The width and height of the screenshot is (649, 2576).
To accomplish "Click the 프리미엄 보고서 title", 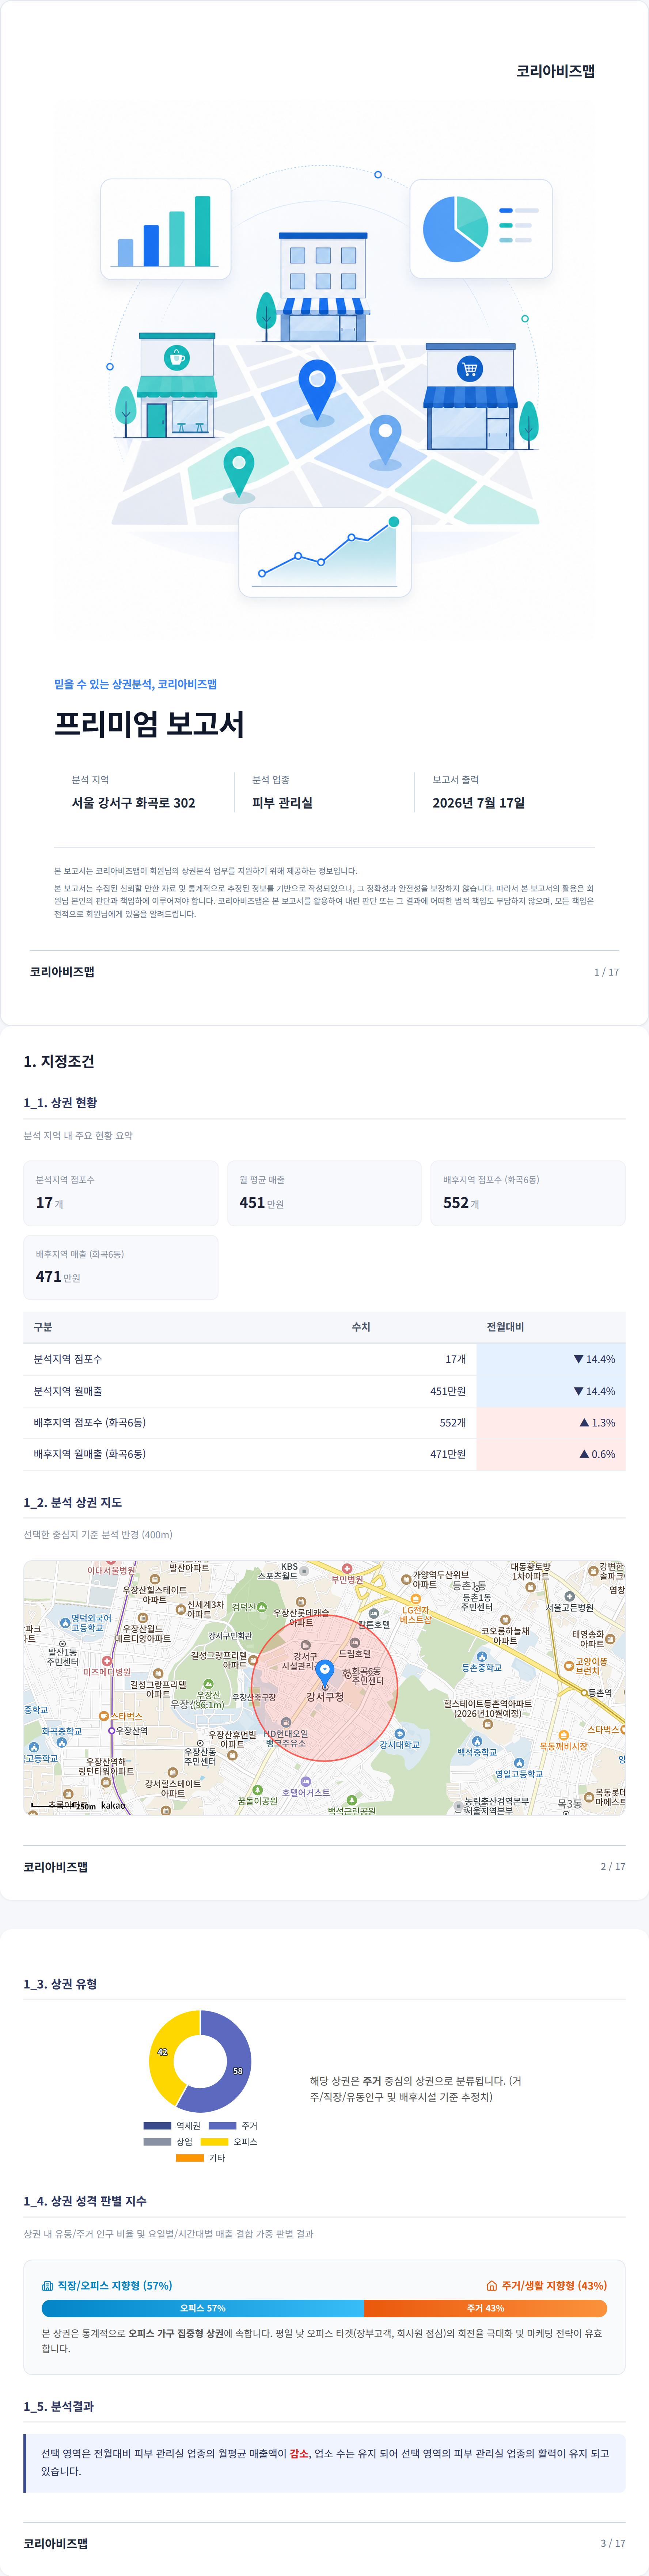I will click(x=149, y=723).
